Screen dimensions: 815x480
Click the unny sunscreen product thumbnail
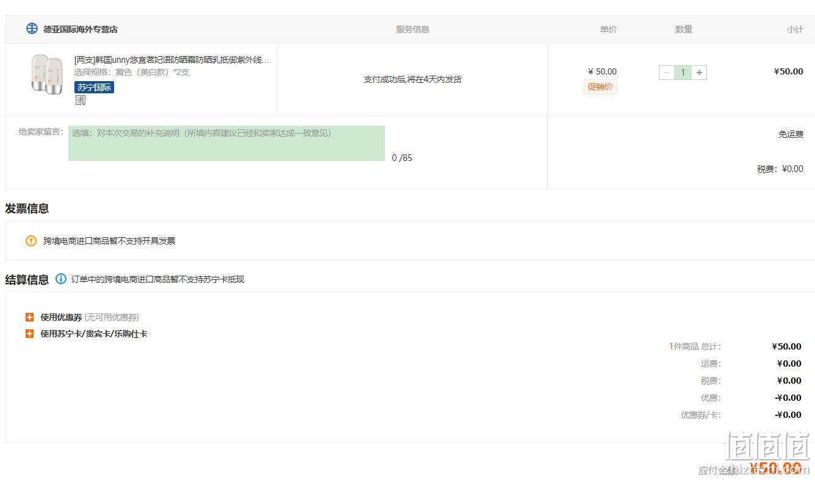[47, 74]
